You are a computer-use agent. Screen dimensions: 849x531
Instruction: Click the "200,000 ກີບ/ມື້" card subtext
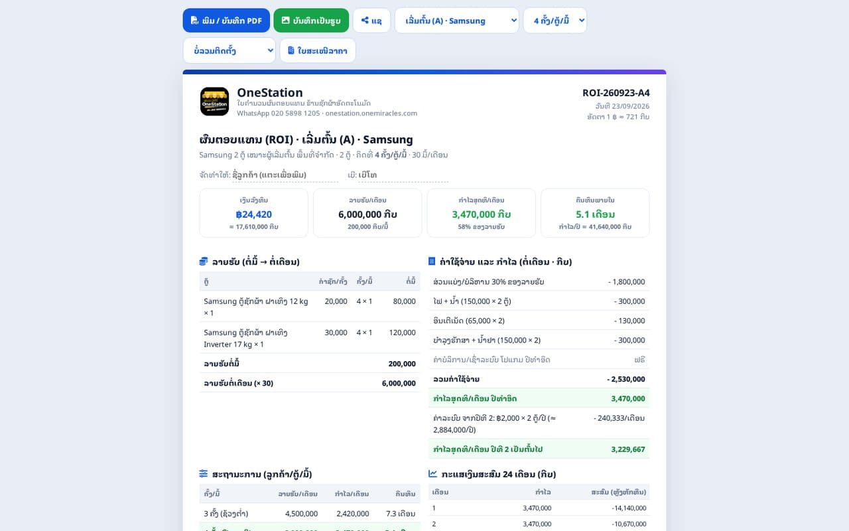click(x=368, y=227)
